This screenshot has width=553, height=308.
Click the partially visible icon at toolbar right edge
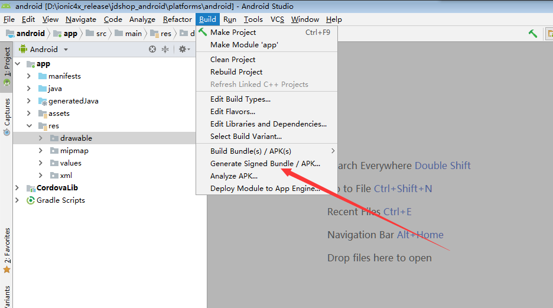point(549,34)
